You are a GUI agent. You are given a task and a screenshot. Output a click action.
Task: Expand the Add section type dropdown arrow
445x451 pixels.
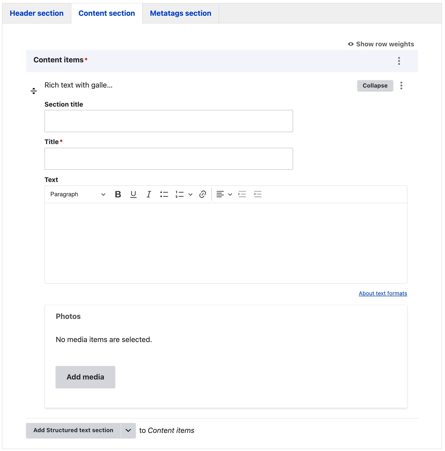tap(128, 430)
